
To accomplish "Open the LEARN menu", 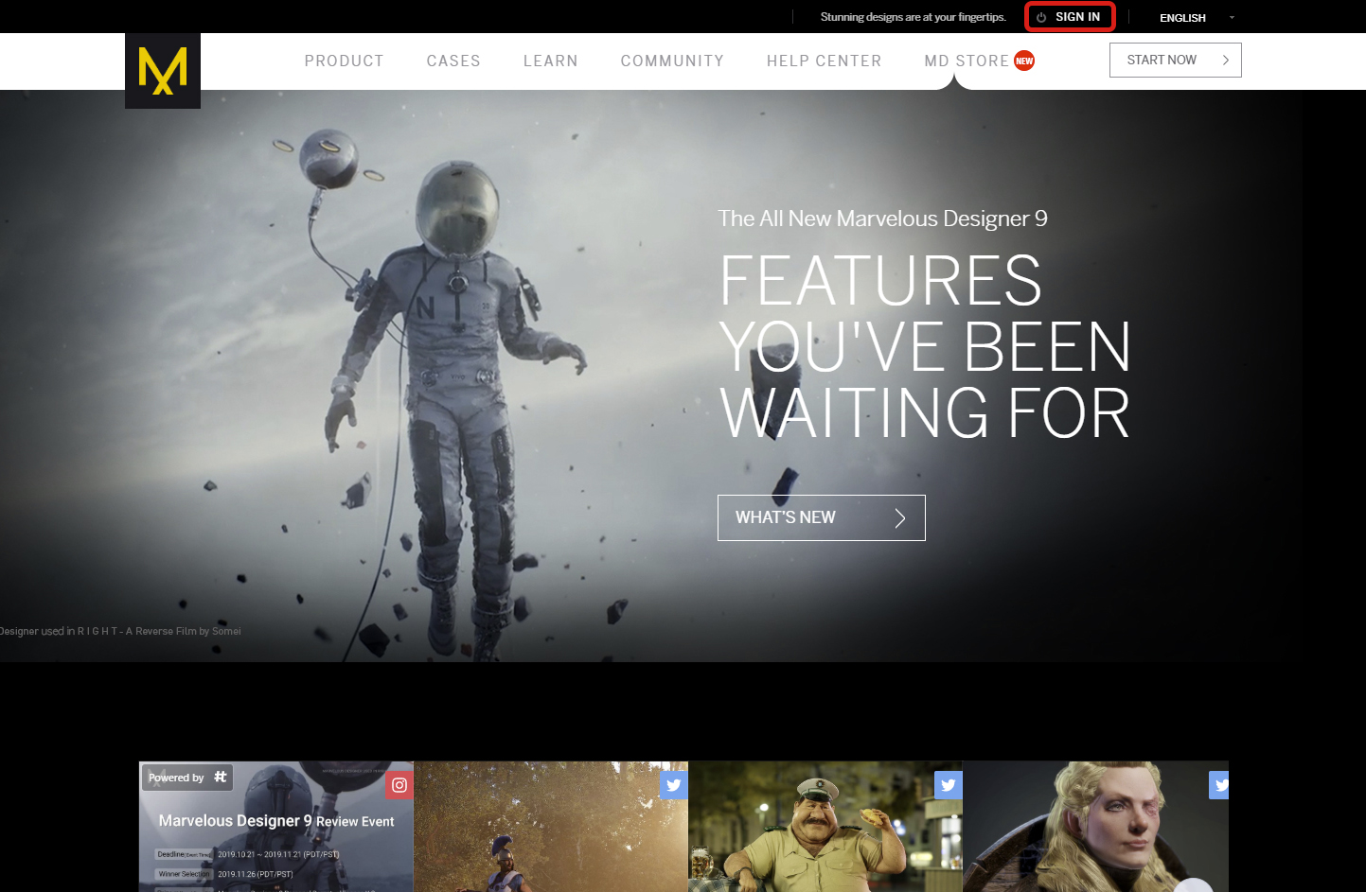I will pyautogui.click(x=551, y=61).
